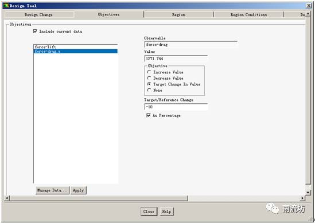Click the Design Tool title bar icon
Image resolution: width=315 pixels, height=223 pixels.
[x=6, y=6]
